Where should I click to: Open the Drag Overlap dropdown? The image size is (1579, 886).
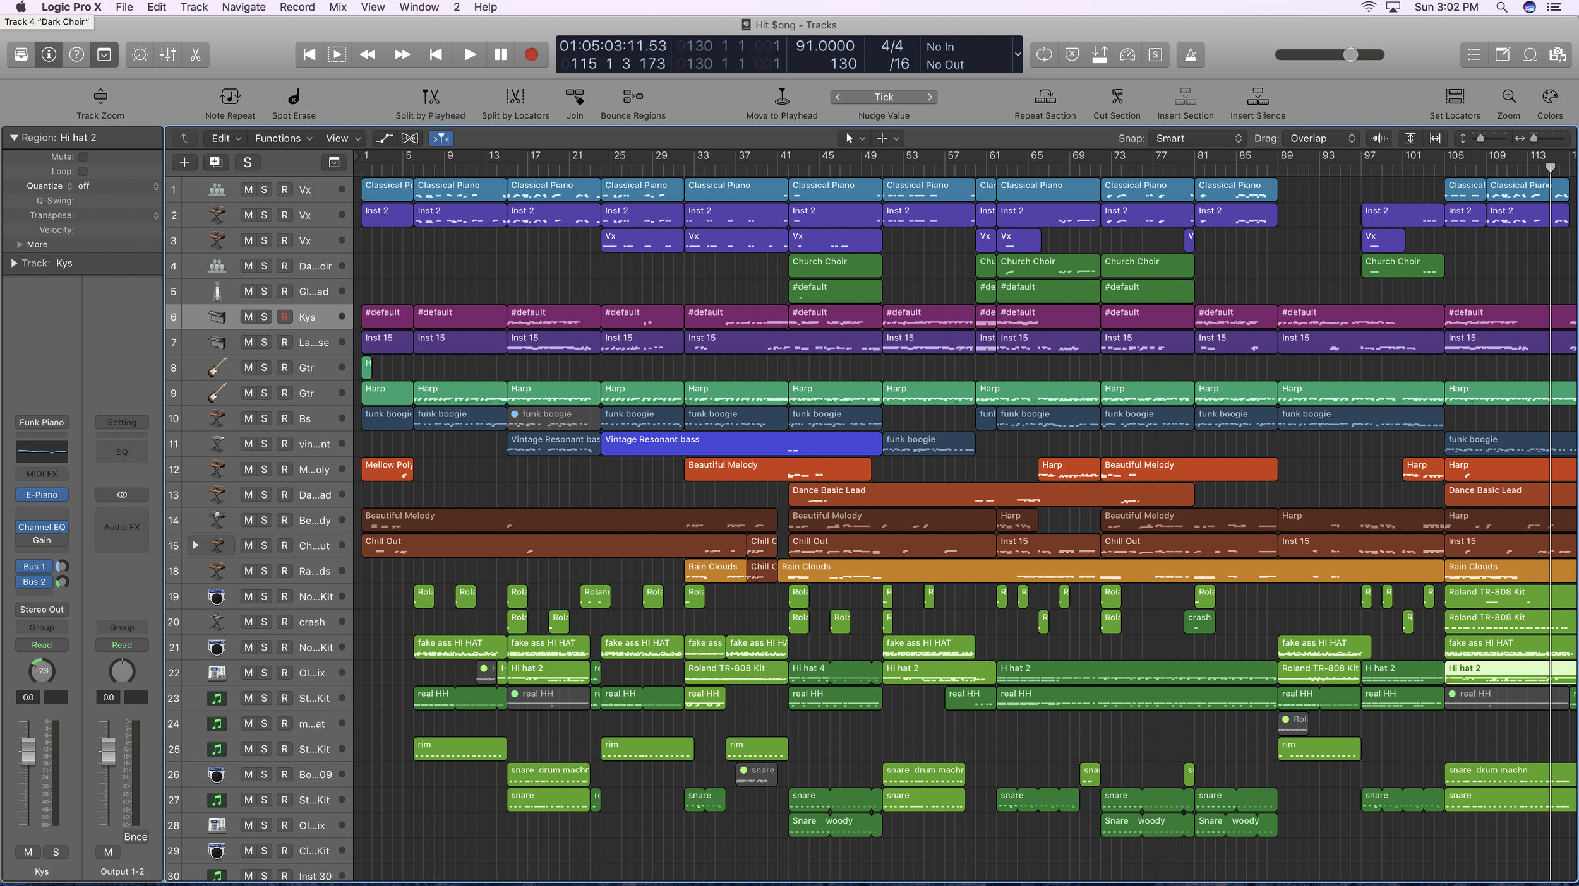coord(1322,138)
